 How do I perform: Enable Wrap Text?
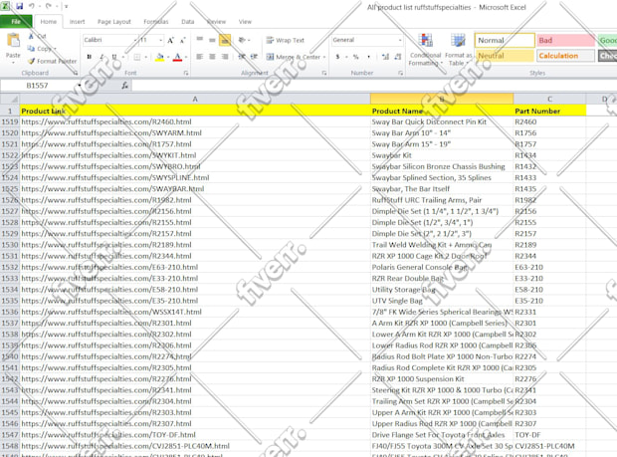(286, 40)
